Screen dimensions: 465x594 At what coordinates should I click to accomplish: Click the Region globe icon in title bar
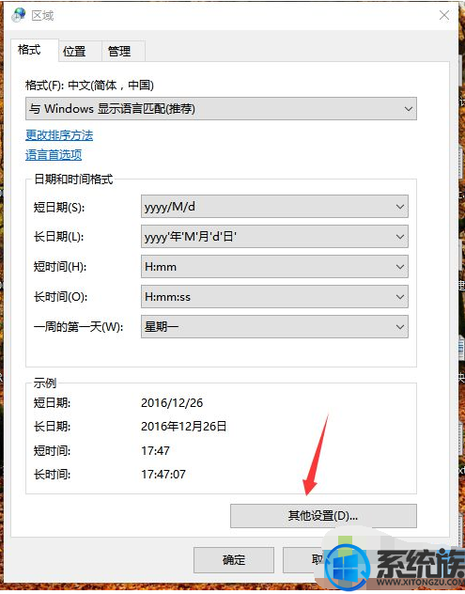pyautogui.click(x=18, y=15)
